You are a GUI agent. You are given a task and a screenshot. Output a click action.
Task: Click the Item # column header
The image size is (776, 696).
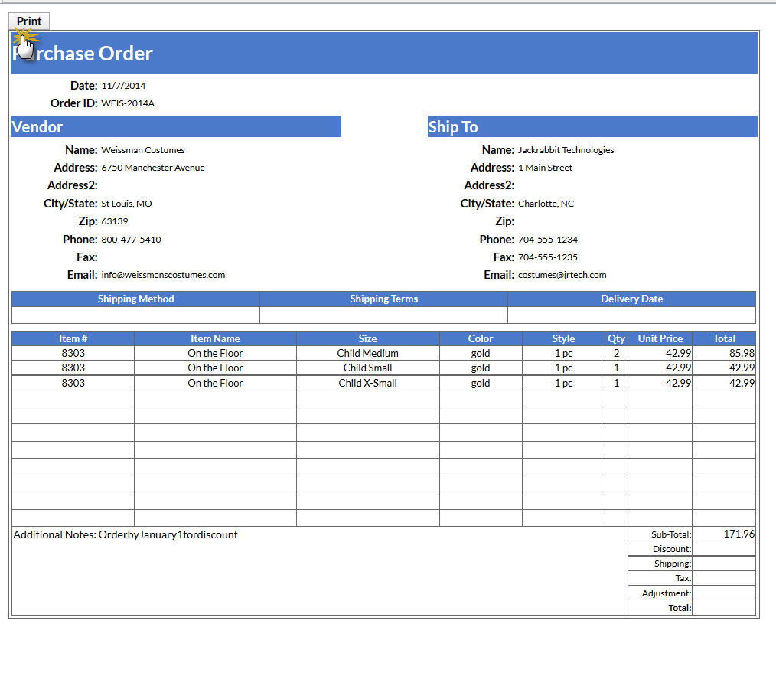click(x=73, y=338)
